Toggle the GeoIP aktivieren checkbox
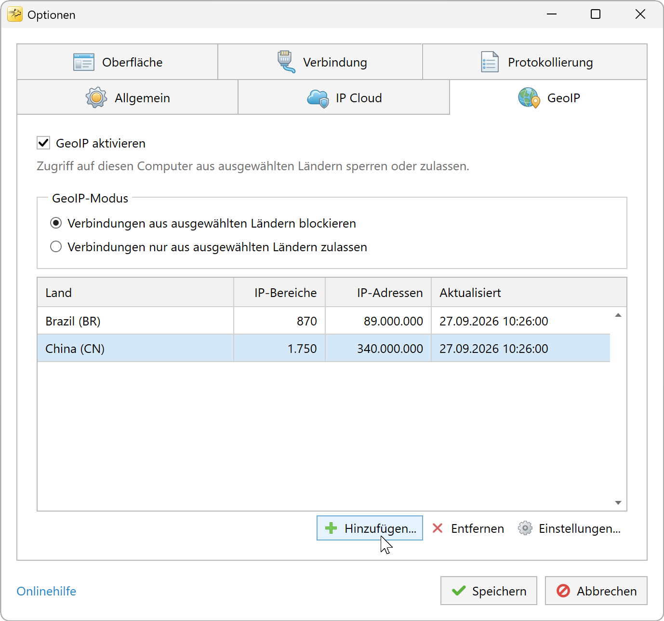Image resolution: width=664 pixels, height=621 pixels. [x=43, y=143]
